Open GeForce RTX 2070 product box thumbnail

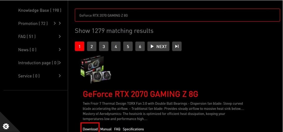pos(96,70)
